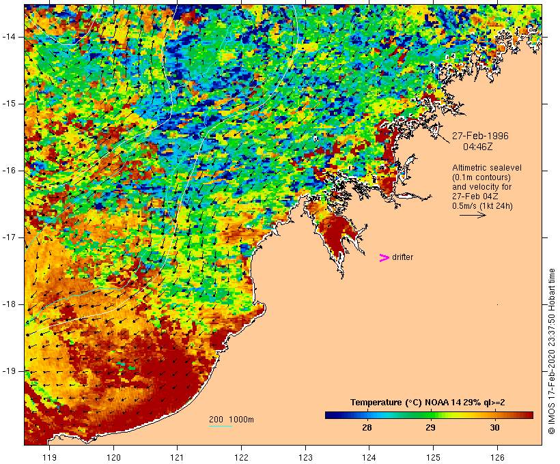Click the '0.5m/s (1kt 24h)' scale text
This screenshot has height=464, width=560.
pyautogui.click(x=482, y=206)
